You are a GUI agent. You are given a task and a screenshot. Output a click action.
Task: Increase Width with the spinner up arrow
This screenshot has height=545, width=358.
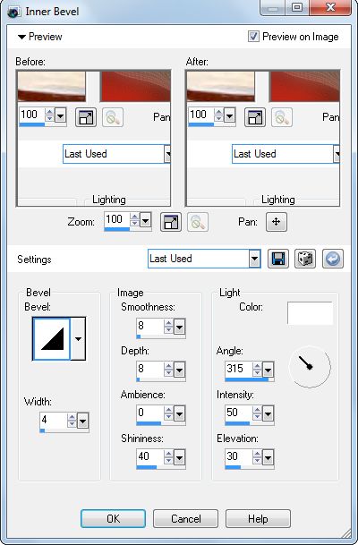point(72,417)
